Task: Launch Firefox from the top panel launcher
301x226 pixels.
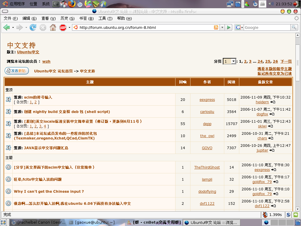Action: click(72, 4)
